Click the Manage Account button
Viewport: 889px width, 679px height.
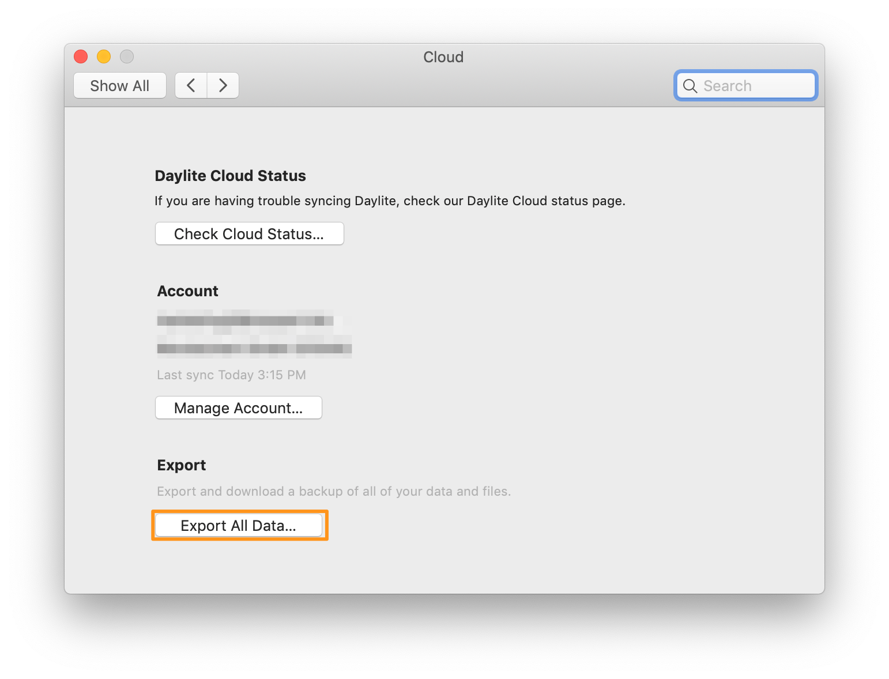point(239,408)
